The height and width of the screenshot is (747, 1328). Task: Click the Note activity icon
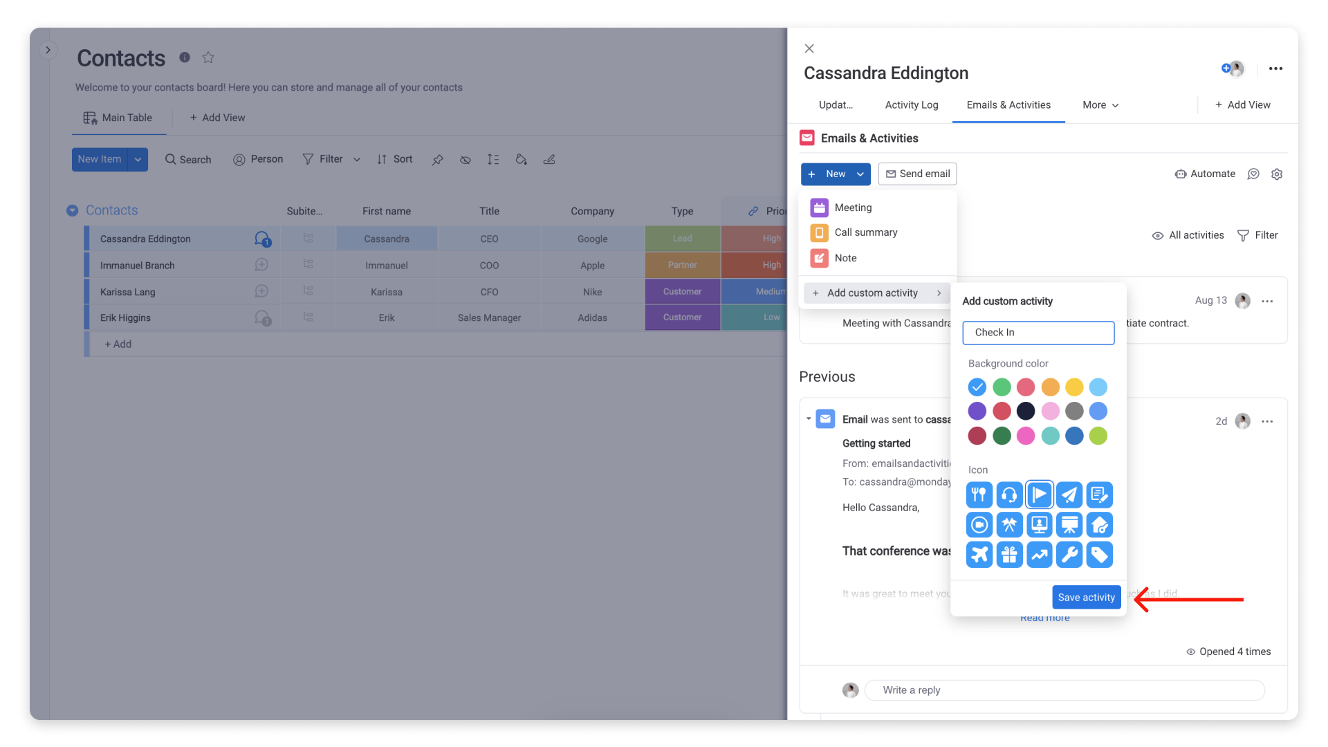[x=819, y=257]
